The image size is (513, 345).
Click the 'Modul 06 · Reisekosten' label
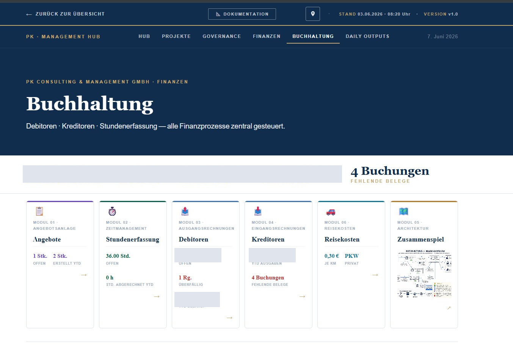(x=340, y=225)
